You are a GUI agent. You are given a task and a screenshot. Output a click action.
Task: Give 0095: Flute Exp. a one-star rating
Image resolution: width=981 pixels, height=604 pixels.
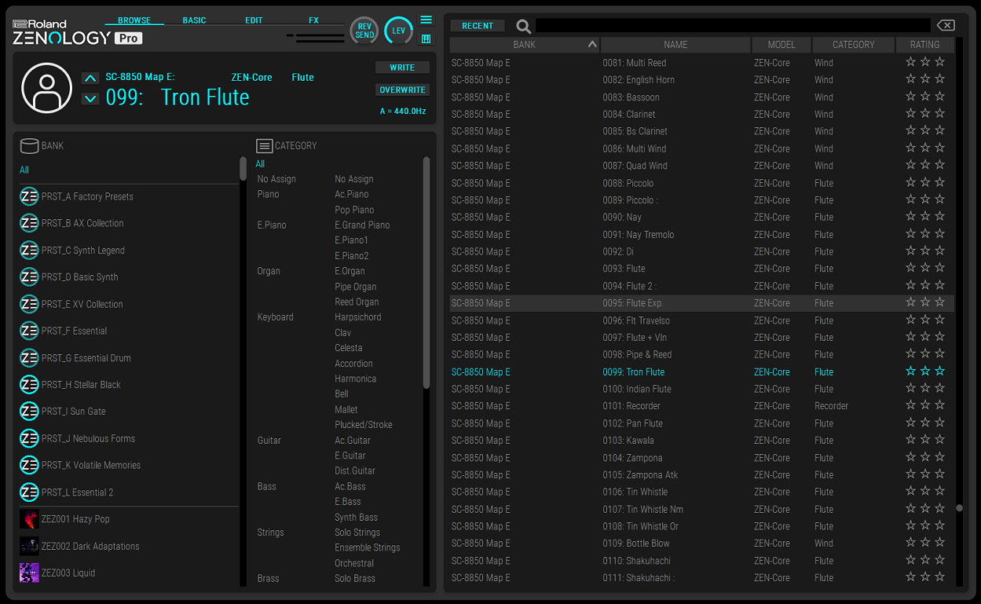910,302
